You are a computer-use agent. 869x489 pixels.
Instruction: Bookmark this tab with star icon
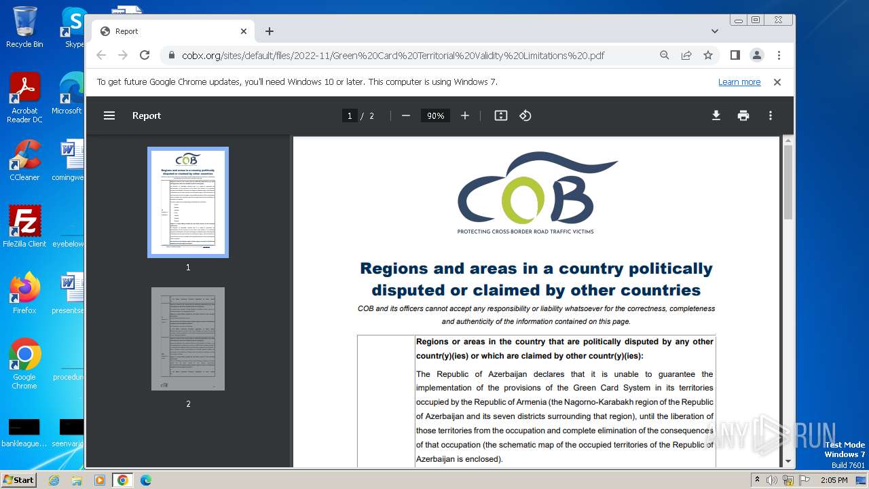click(x=708, y=55)
